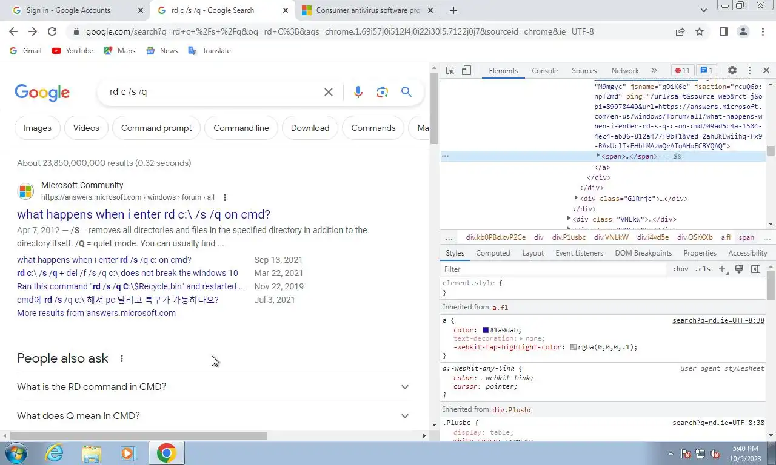The height and width of the screenshot is (465, 776).
Task: Show more DevTools tabs chevron
Action: coord(654,71)
